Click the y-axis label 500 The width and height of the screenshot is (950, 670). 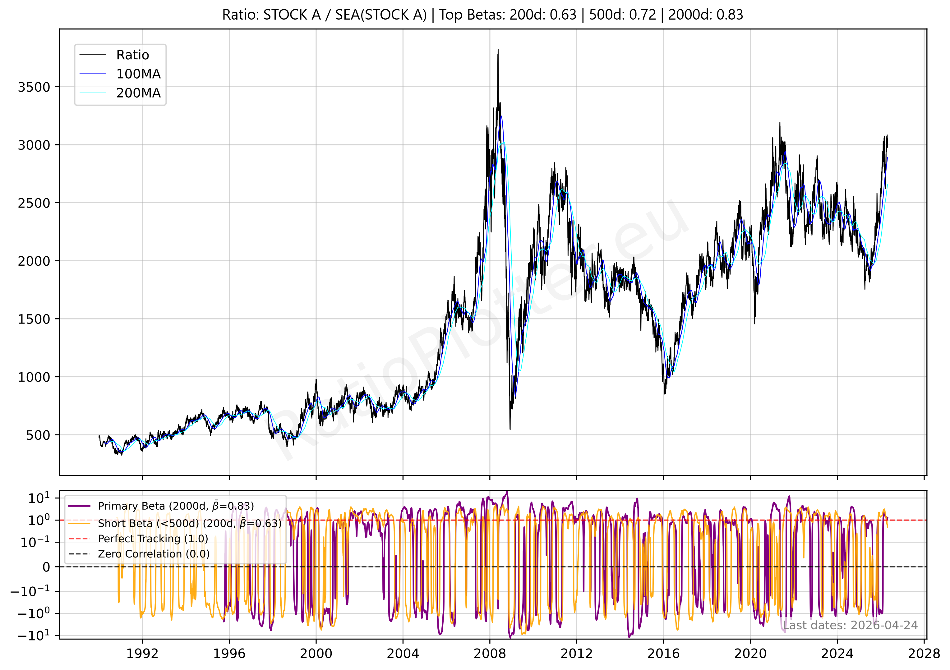coord(38,435)
